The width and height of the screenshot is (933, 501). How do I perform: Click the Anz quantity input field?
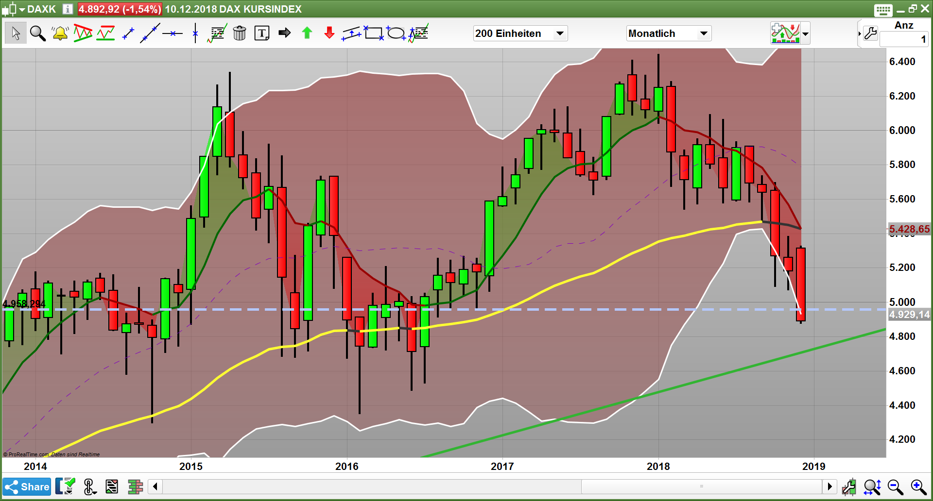coord(904,39)
